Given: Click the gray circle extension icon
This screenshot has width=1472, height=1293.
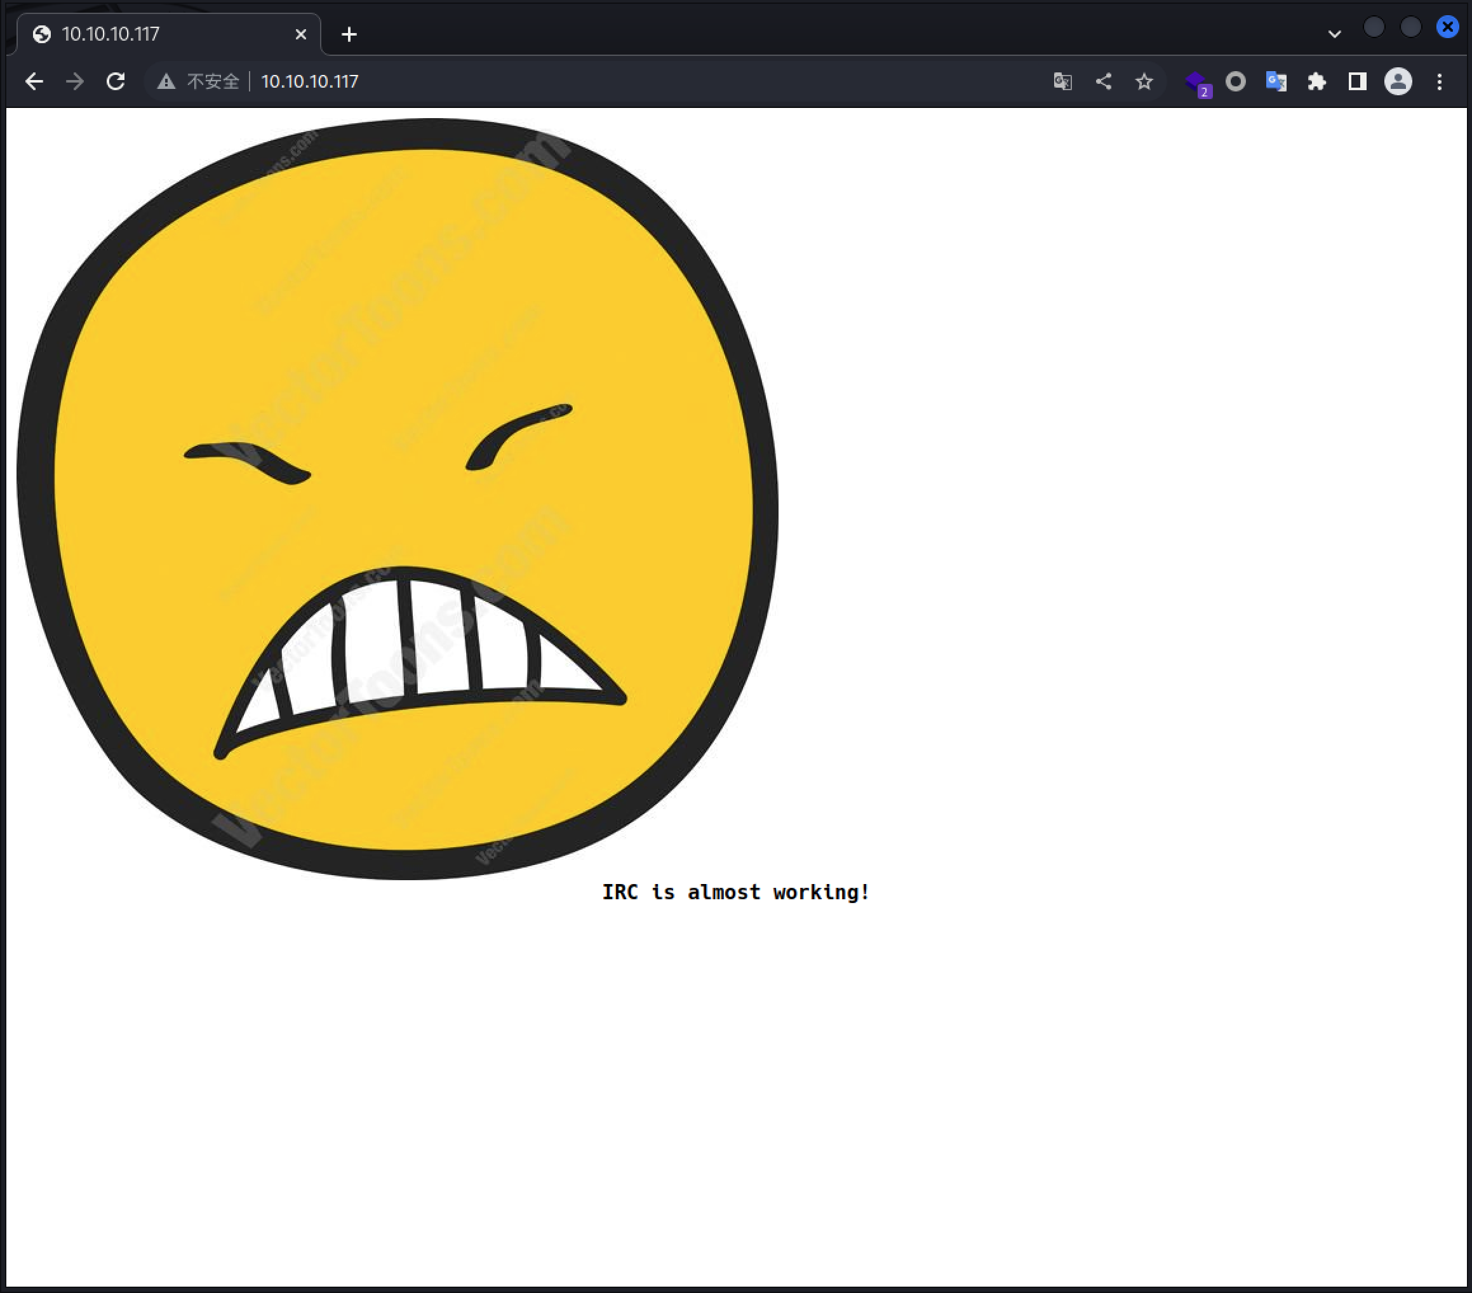Looking at the screenshot, I should 1236,81.
